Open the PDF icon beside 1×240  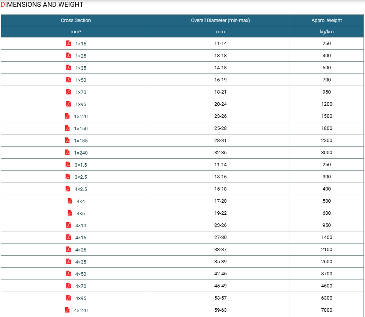(x=67, y=152)
